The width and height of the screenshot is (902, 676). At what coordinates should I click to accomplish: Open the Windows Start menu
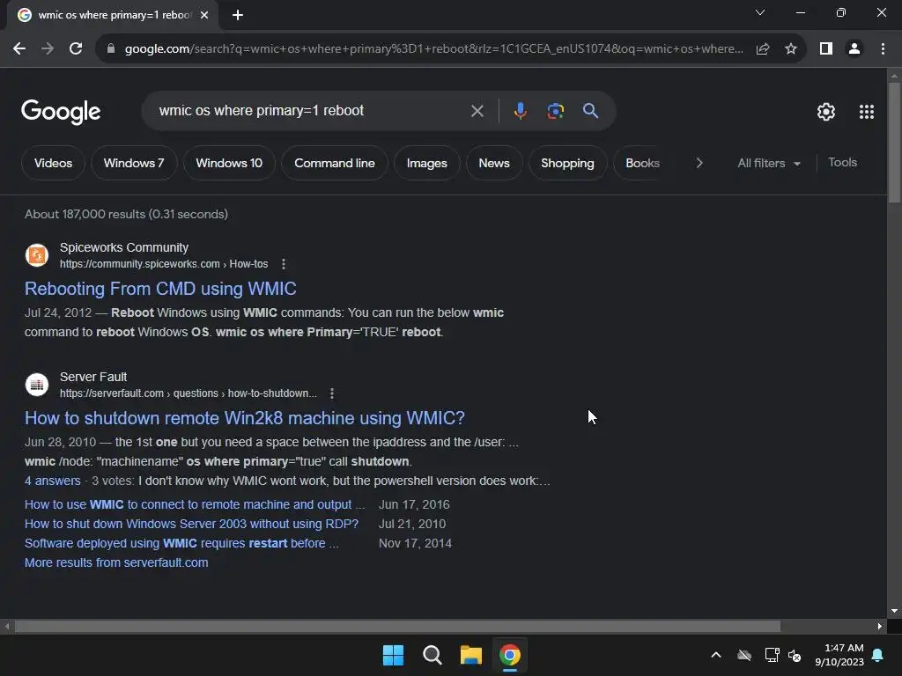click(x=394, y=655)
